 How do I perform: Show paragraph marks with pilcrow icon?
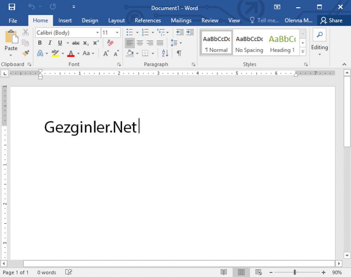pyautogui.click(x=179, y=53)
